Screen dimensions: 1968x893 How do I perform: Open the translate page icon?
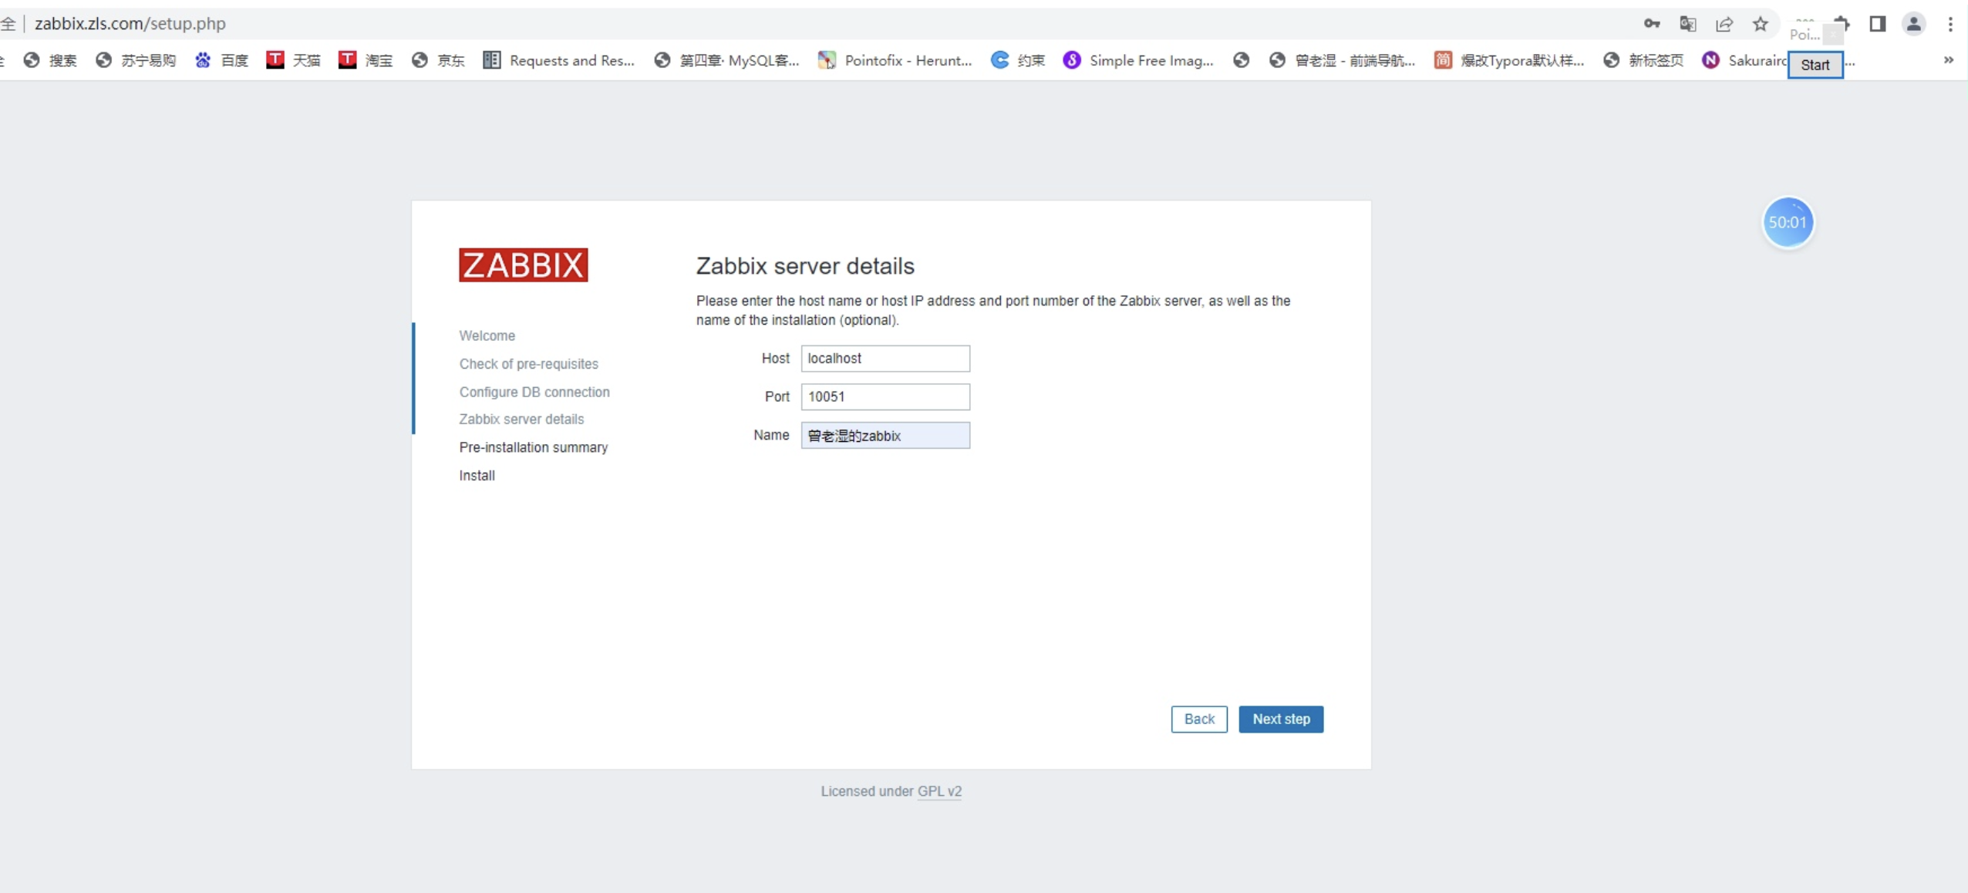[x=1687, y=24]
